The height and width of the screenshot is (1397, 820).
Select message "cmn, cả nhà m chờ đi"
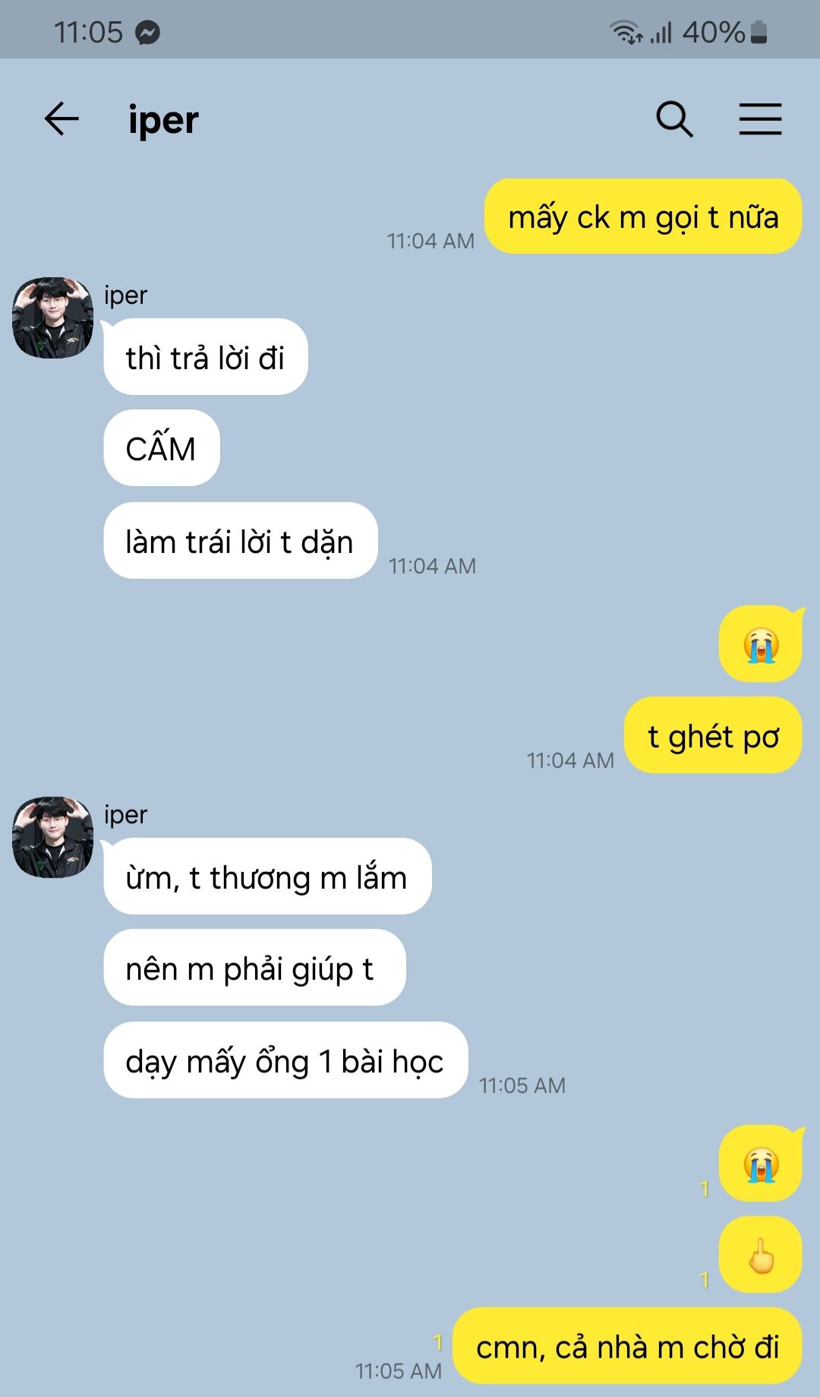coord(627,1346)
